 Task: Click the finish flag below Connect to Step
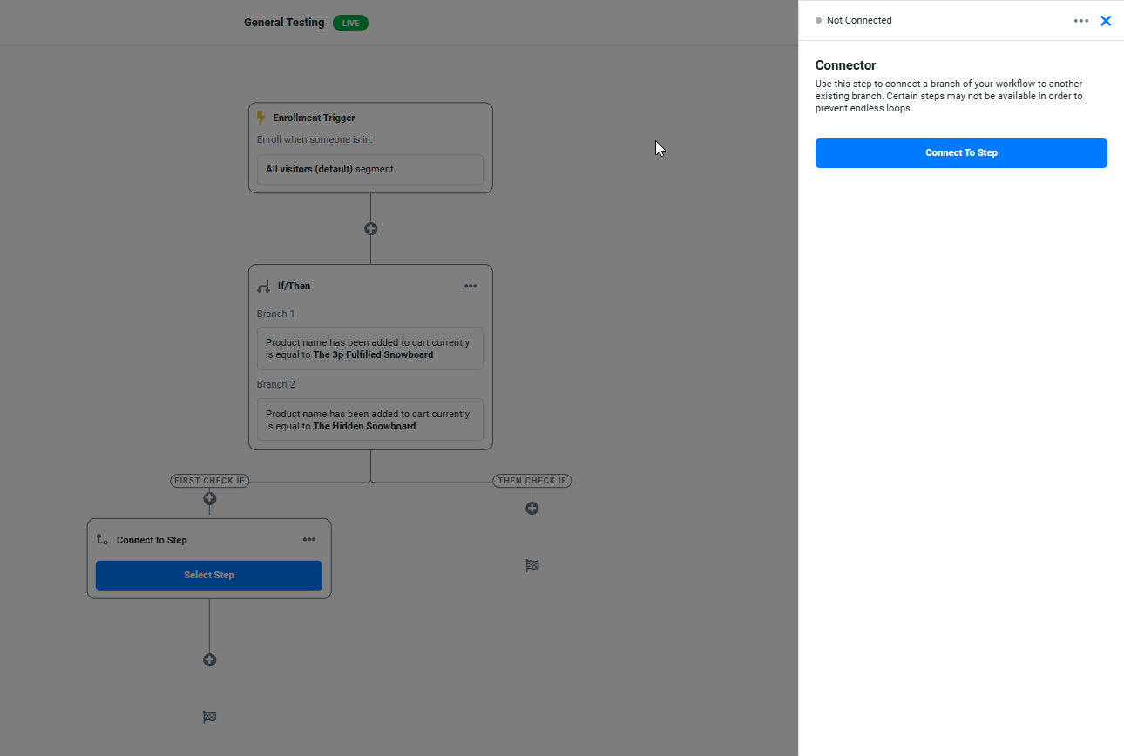pos(209,718)
